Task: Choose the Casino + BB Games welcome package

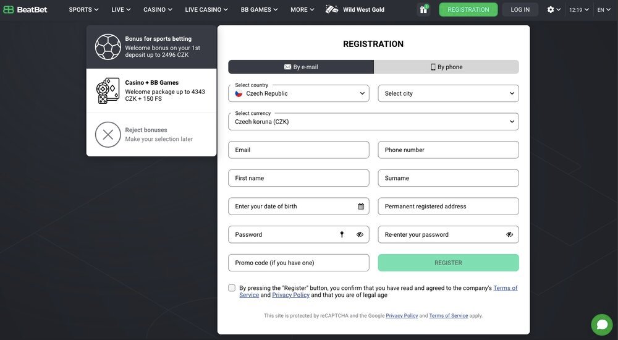Action: (151, 91)
